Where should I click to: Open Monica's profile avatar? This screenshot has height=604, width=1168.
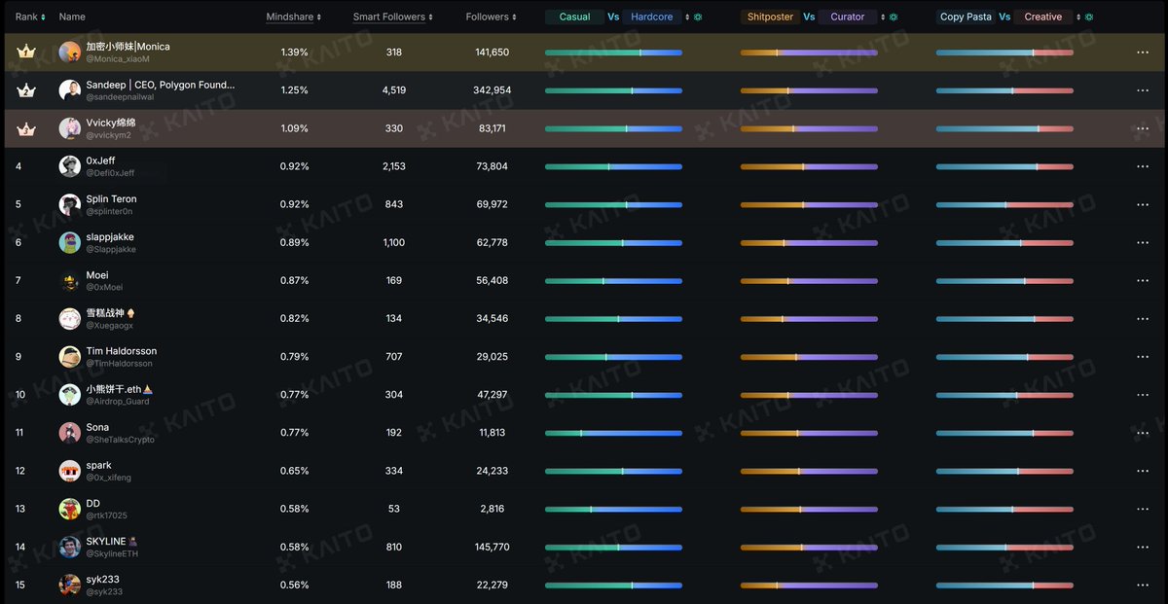click(69, 53)
